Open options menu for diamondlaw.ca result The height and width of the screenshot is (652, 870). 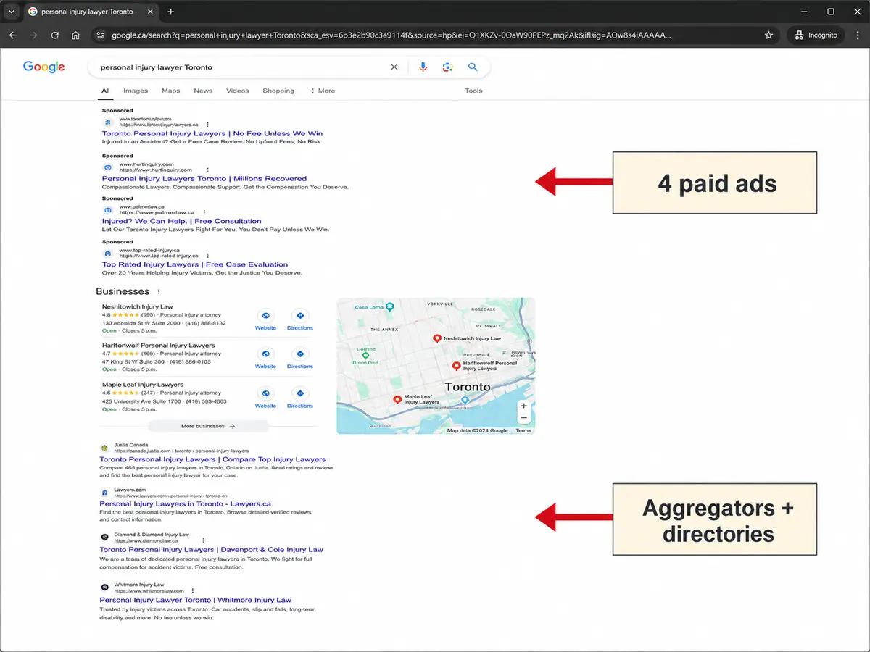click(x=203, y=540)
